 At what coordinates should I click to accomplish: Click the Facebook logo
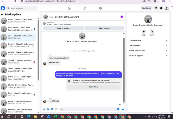tap(3, 8)
